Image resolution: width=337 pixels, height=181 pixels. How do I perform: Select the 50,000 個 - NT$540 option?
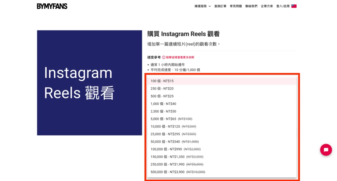point(221,142)
